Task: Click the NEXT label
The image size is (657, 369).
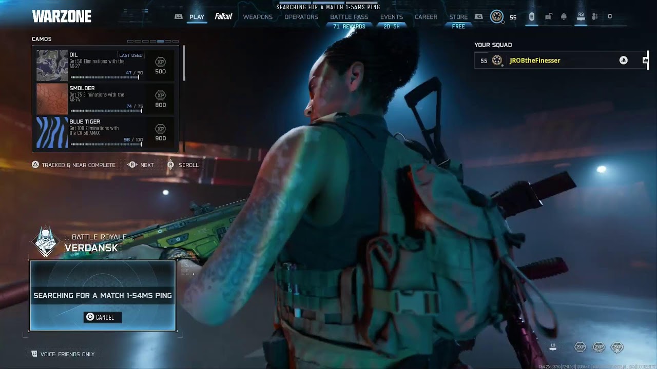Action: 147,165
